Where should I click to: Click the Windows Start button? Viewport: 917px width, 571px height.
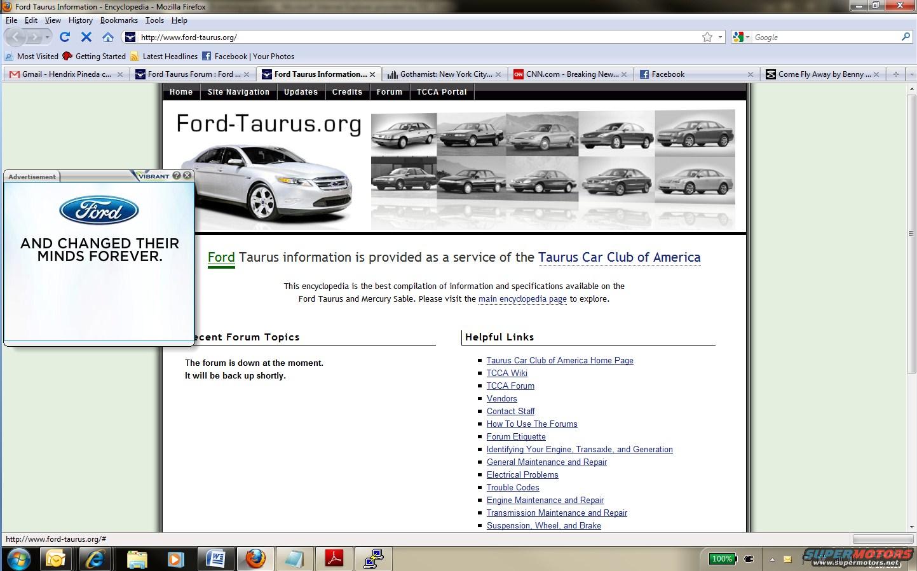click(x=19, y=559)
